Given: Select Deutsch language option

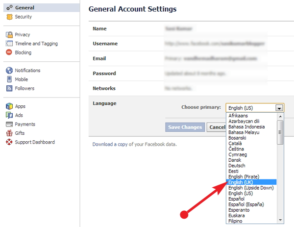Looking at the screenshot, I should 251,165.
